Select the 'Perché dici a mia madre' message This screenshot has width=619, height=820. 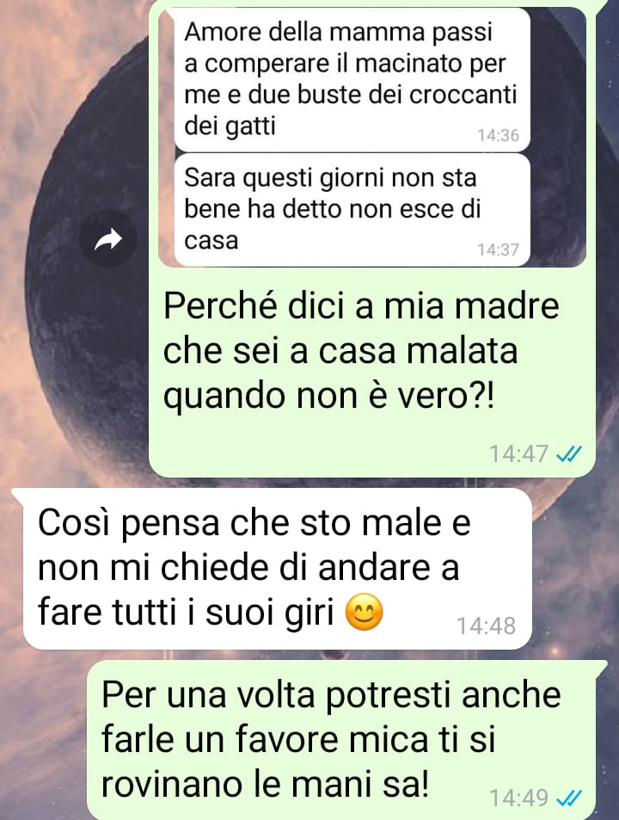tap(372, 373)
